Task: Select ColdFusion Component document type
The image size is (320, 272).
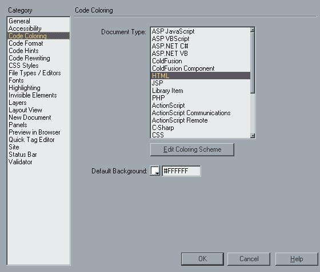Action: coord(201,68)
